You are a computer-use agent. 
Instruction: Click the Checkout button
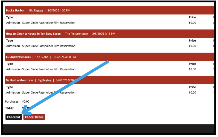14,117
